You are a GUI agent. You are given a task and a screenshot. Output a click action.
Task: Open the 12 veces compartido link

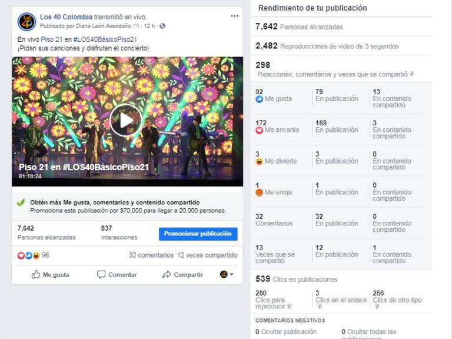(207, 255)
